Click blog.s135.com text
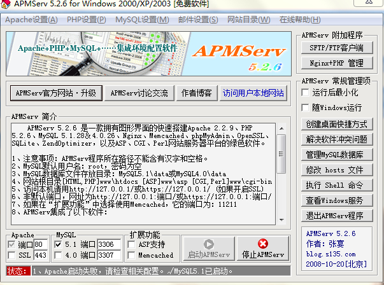 pyautogui.click(x=331, y=254)
